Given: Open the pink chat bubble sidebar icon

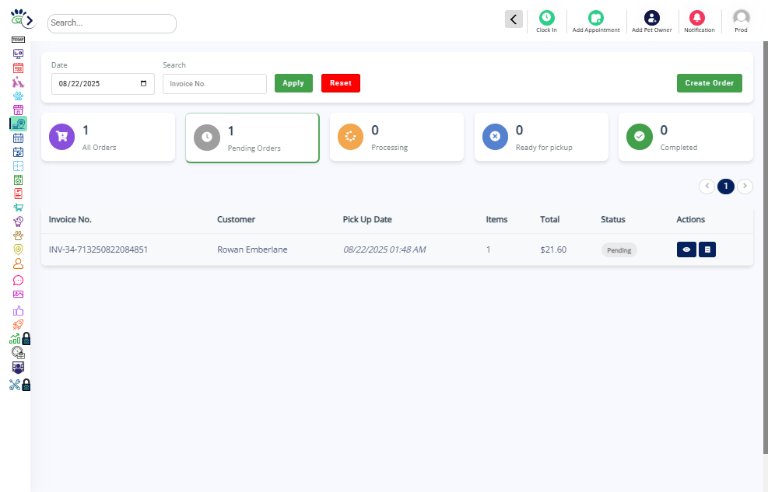Looking at the screenshot, I should (18, 281).
